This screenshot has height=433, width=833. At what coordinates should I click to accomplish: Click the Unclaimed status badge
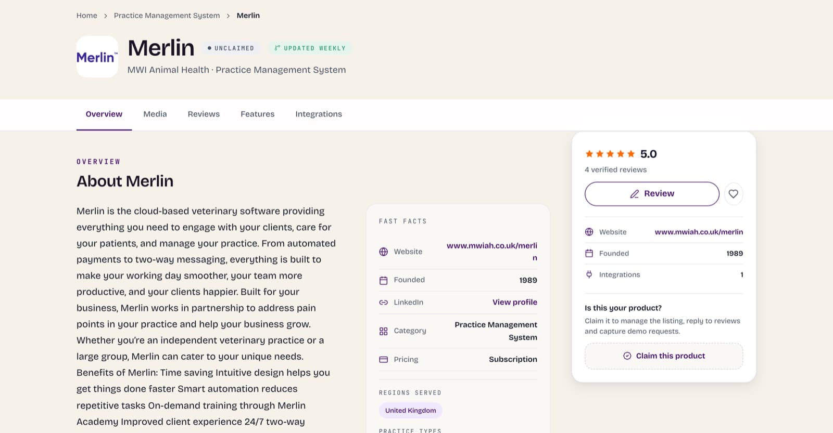(x=231, y=48)
